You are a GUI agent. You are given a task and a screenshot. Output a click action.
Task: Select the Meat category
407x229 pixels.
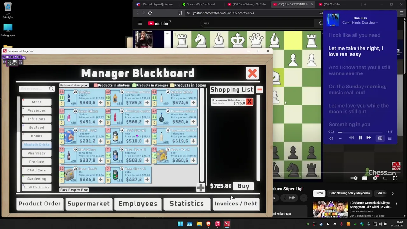(37, 102)
